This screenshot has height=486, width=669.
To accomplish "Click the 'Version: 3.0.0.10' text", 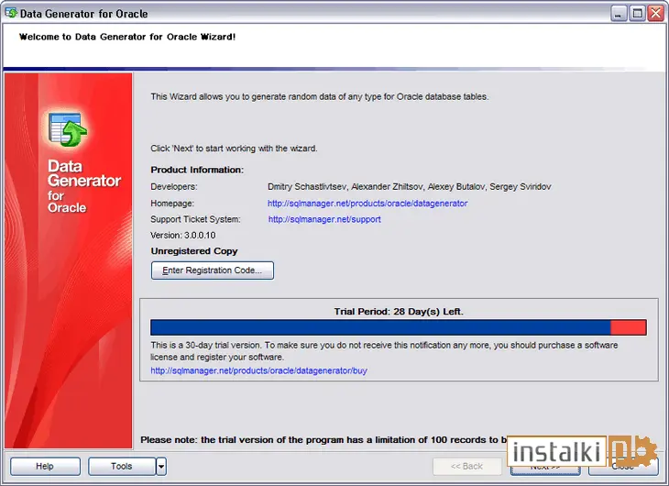I will click(183, 236).
